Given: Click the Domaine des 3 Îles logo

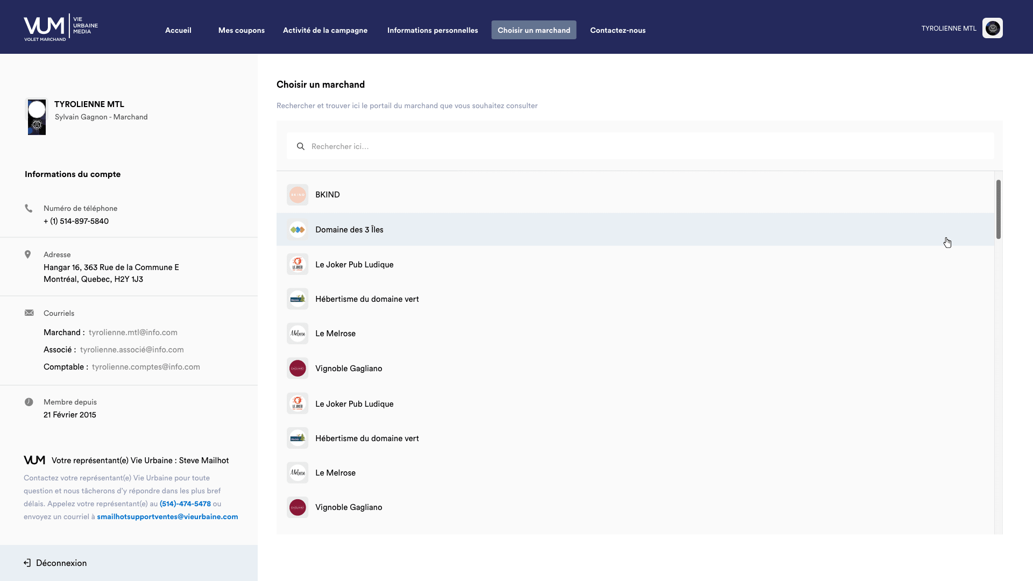Looking at the screenshot, I should (298, 230).
